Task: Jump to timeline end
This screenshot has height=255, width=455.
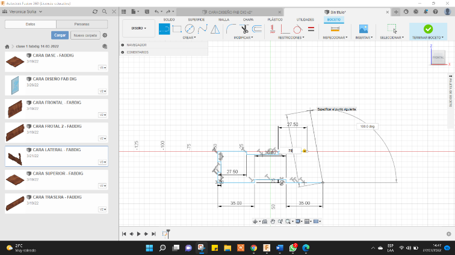Action: (154, 234)
